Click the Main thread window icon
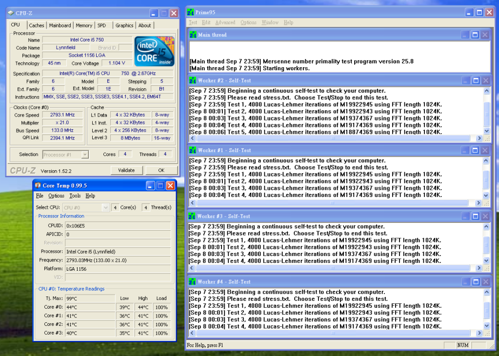The width and height of the screenshot is (499, 356). pos(193,35)
